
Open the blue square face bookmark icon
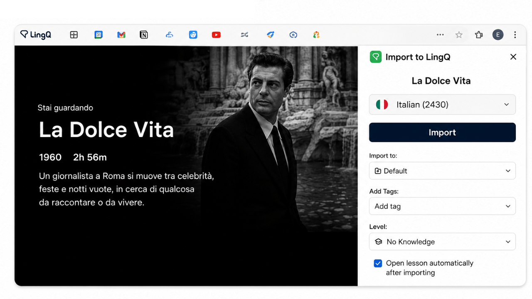click(x=193, y=35)
